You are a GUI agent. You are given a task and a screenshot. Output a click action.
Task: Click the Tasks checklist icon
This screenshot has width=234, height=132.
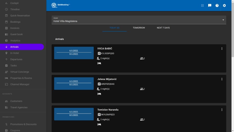[x=6, y=65]
